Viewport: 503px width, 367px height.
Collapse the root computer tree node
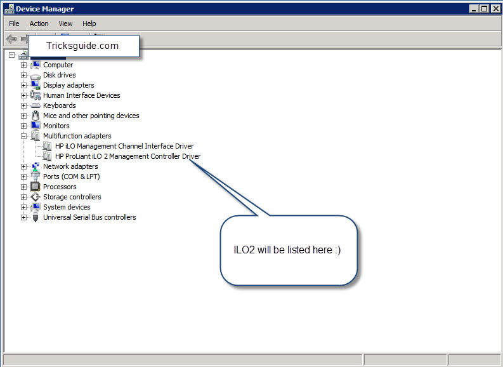(x=11, y=55)
